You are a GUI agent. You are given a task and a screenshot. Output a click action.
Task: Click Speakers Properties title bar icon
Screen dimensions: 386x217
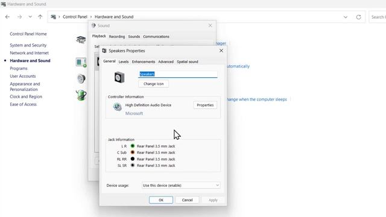104,51
